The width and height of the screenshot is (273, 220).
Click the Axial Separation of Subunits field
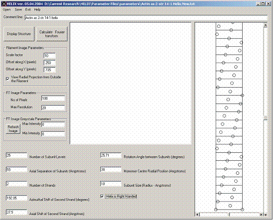click(x=16, y=170)
